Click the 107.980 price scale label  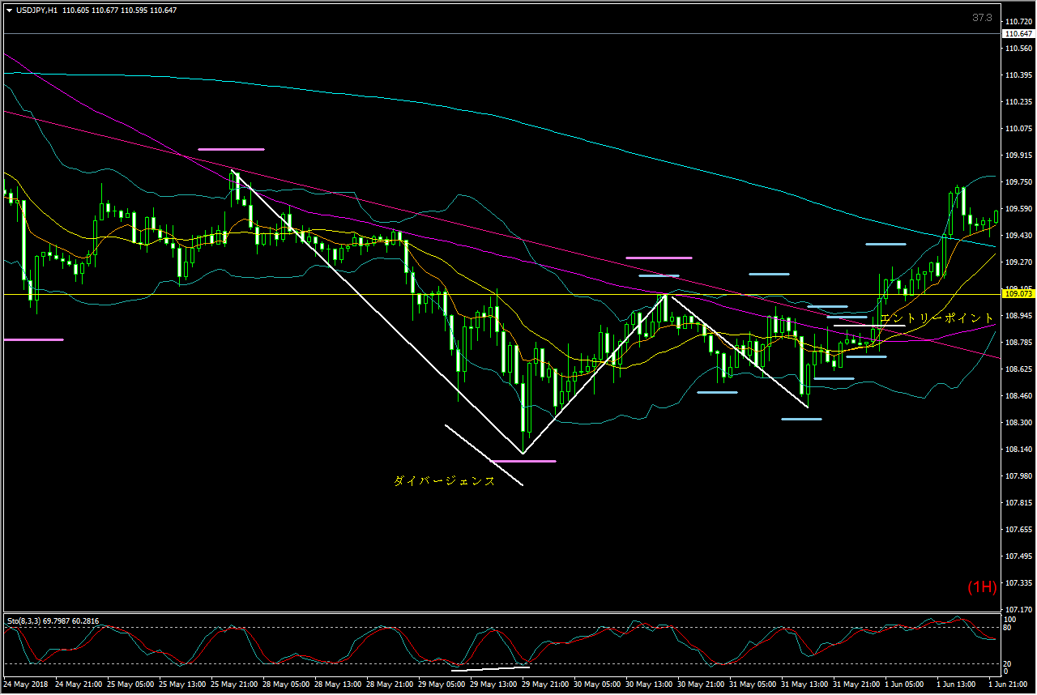point(1018,476)
